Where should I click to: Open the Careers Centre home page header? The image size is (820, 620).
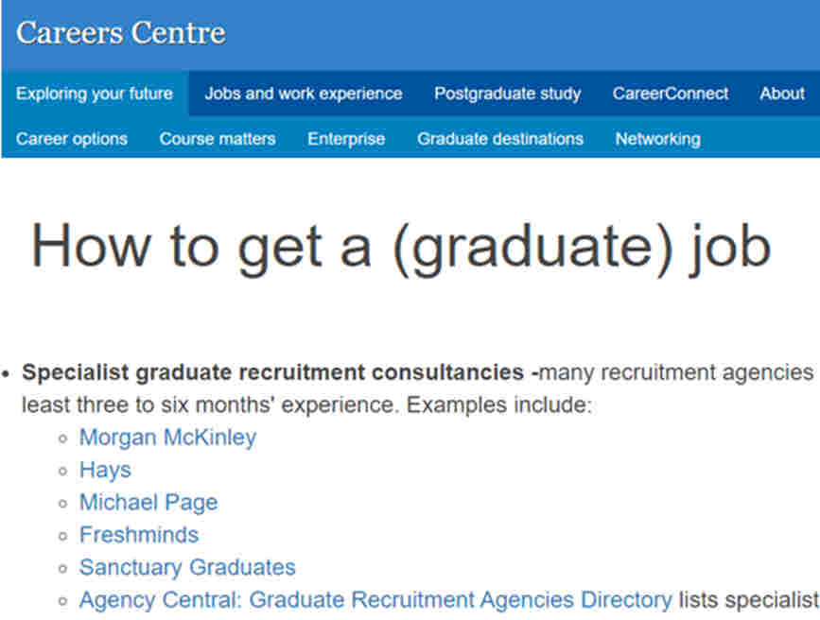point(119,31)
